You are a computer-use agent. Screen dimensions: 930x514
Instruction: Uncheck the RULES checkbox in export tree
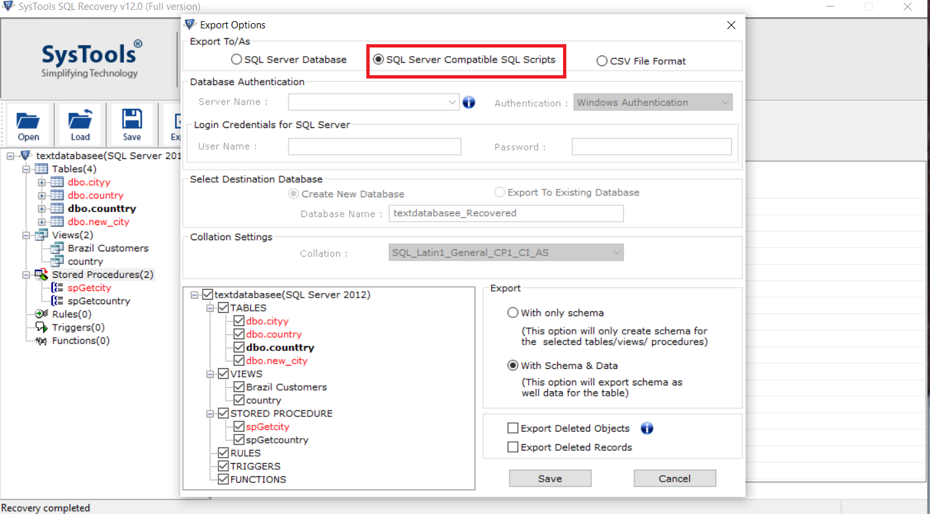pos(223,453)
